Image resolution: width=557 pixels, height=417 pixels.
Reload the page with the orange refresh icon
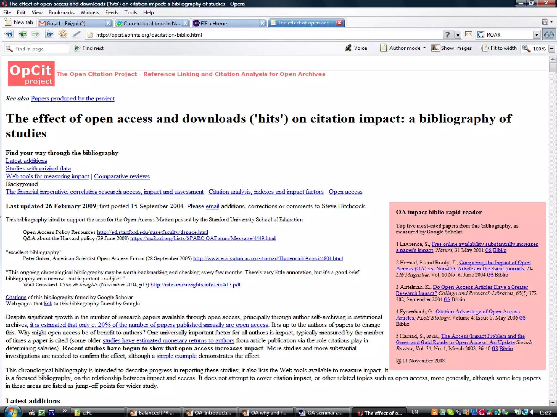(63, 34)
